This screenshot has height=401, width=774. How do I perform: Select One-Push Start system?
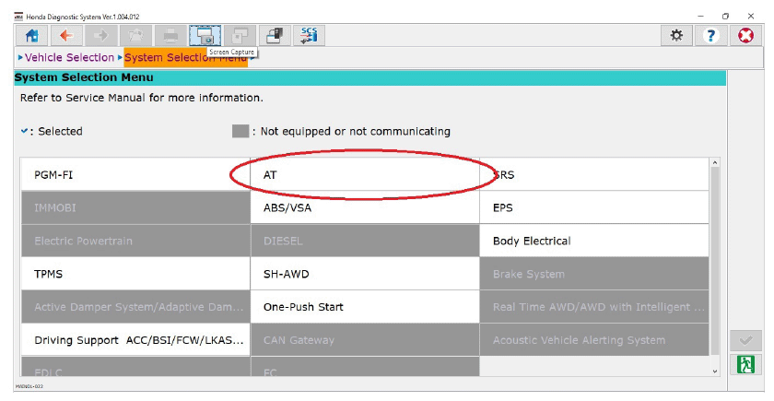(364, 307)
